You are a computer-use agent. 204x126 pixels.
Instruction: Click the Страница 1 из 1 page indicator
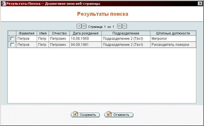pyautogui.click(x=101, y=27)
